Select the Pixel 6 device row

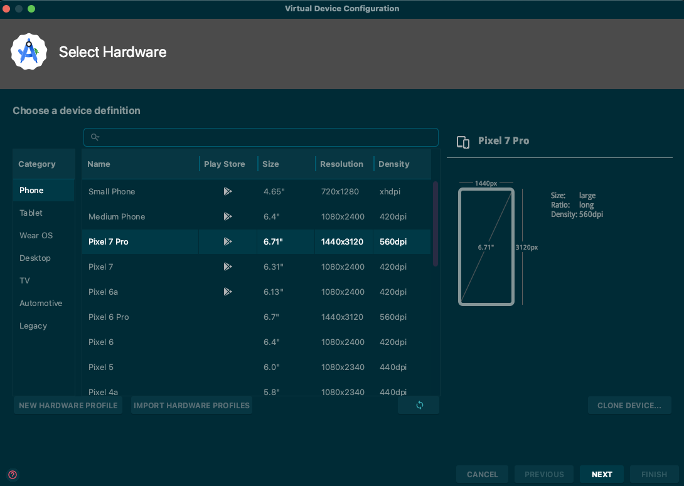point(257,342)
